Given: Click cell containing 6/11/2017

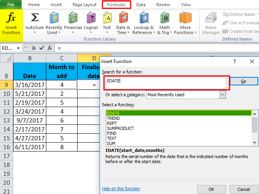Looking at the screenshot, I should [x=30, y=147].
